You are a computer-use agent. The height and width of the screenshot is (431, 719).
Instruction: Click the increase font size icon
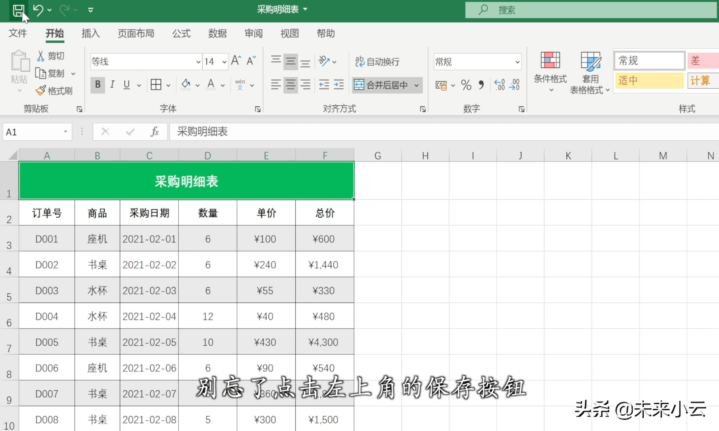236,61
